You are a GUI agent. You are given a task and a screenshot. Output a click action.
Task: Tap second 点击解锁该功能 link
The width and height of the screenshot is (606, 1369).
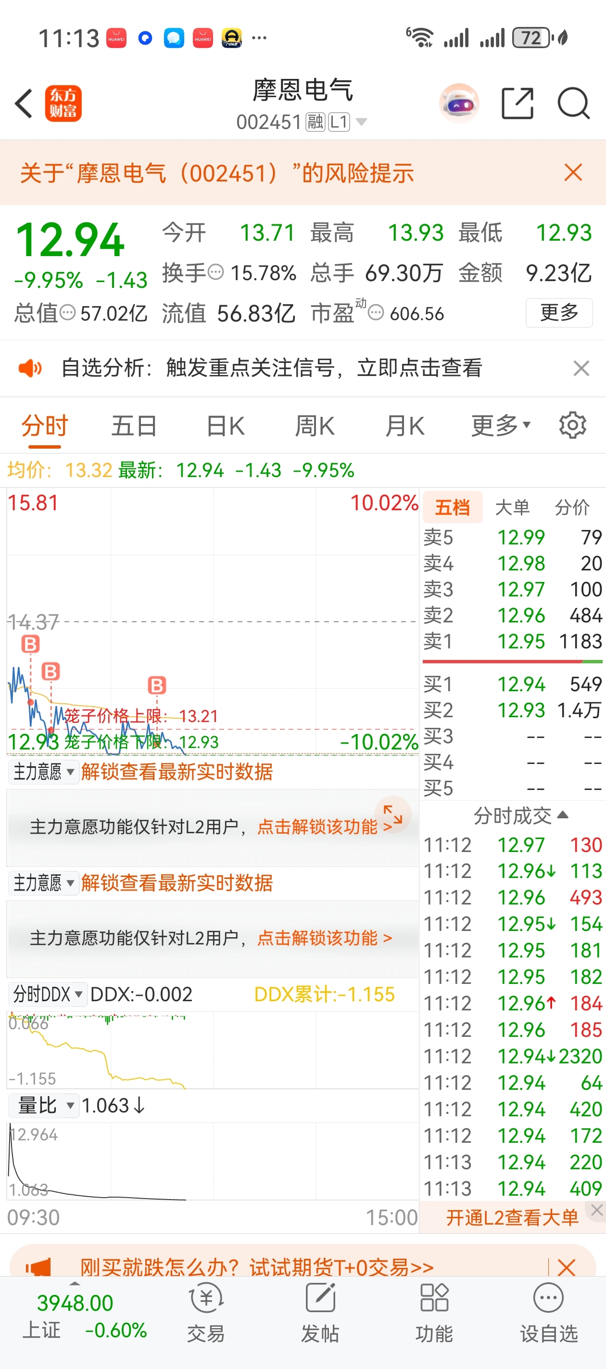(325, 938)
